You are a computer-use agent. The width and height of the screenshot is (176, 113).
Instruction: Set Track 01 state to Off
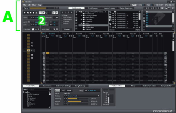click(x=63, y=90)
